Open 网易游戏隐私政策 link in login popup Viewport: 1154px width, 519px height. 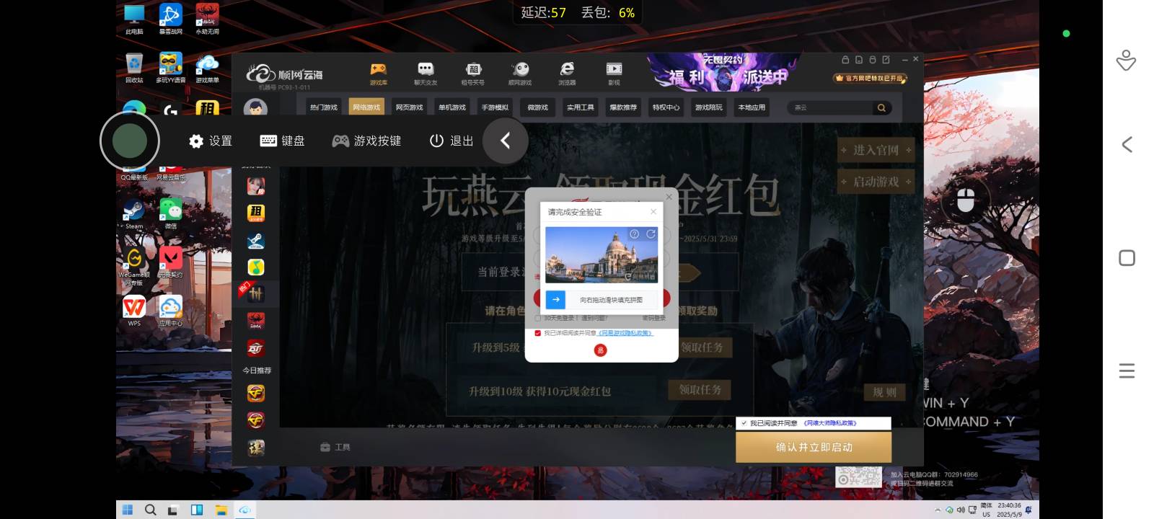pos(625,333)
